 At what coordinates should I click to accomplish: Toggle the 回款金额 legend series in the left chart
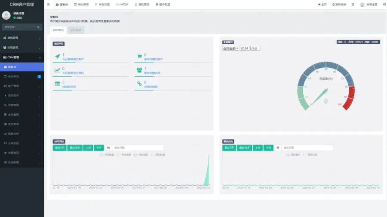pos(140,154)
